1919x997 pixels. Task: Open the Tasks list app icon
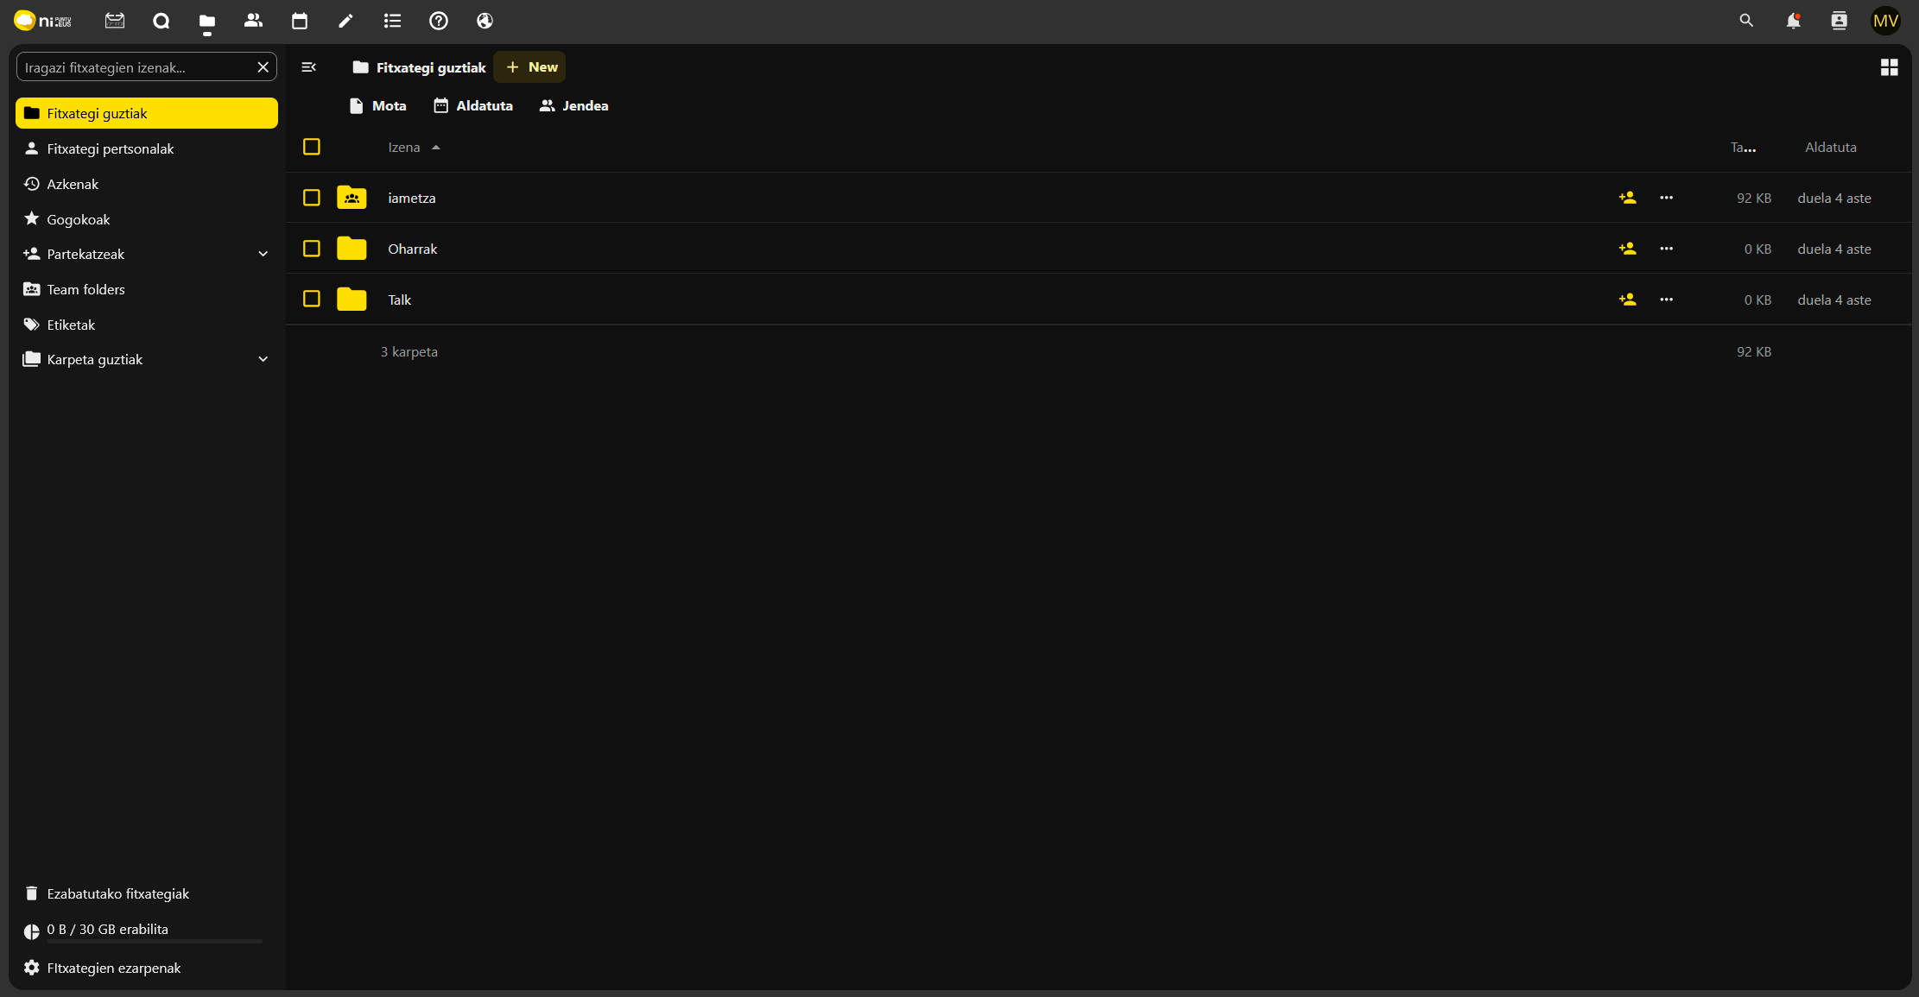pyautogui.click(x=392, y=21)
